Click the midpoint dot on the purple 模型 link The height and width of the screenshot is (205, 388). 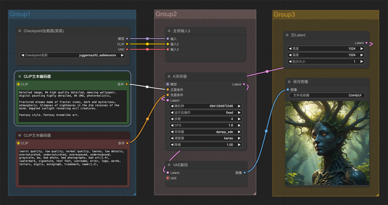coord(147,39)
